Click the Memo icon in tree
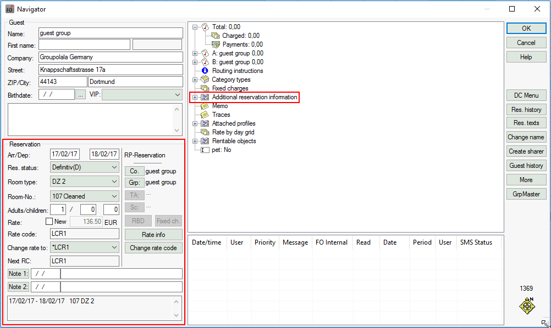Image resolution: width=551 pixels, height=328 pixels. click(x=205, y=106)
